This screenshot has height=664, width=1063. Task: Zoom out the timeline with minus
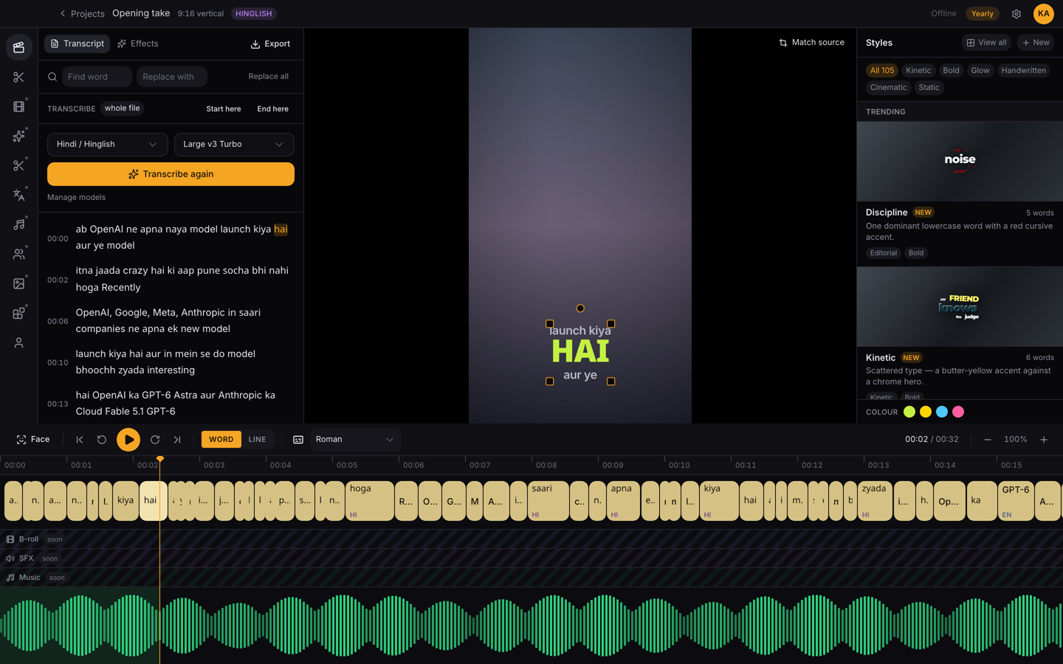[x=988, y=440]
